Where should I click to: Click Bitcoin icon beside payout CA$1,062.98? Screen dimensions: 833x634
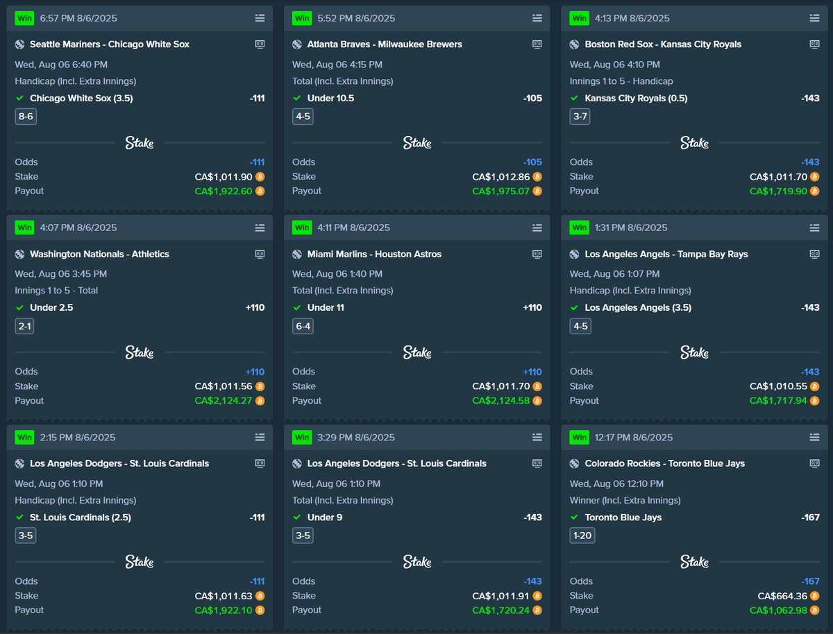click(816, 610)
